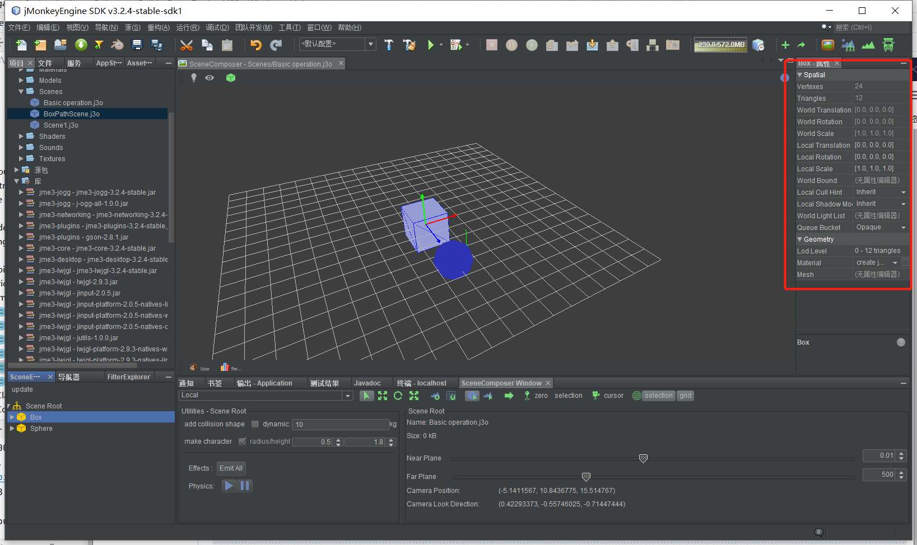The width and height of the screenshot is (917, 545).
Task: Enable the dynamic collision shape checkbox
Action: pyautogui.click(x=255, y=424)
